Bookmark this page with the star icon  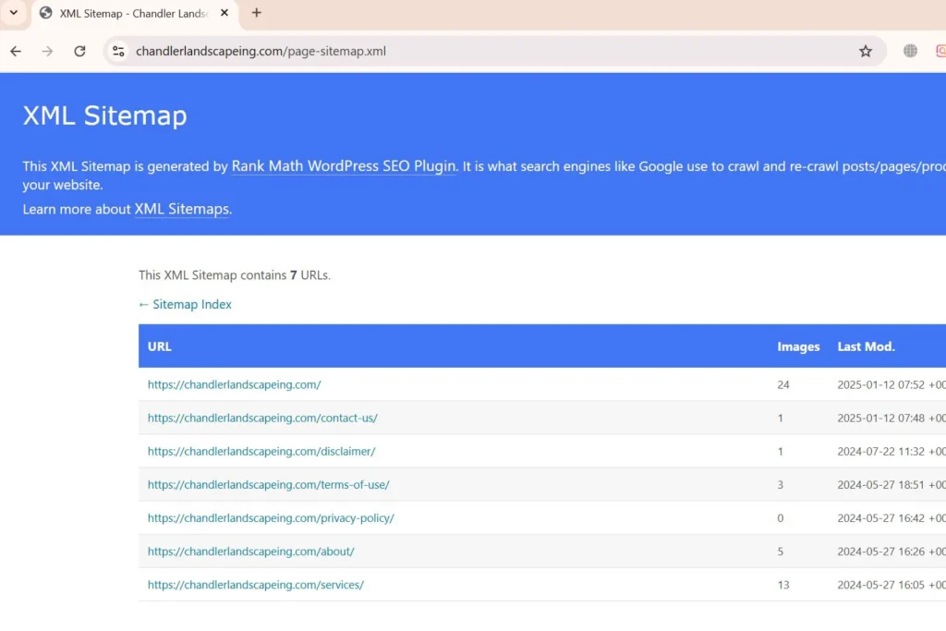pyautogui.click(x=866, y=51)
